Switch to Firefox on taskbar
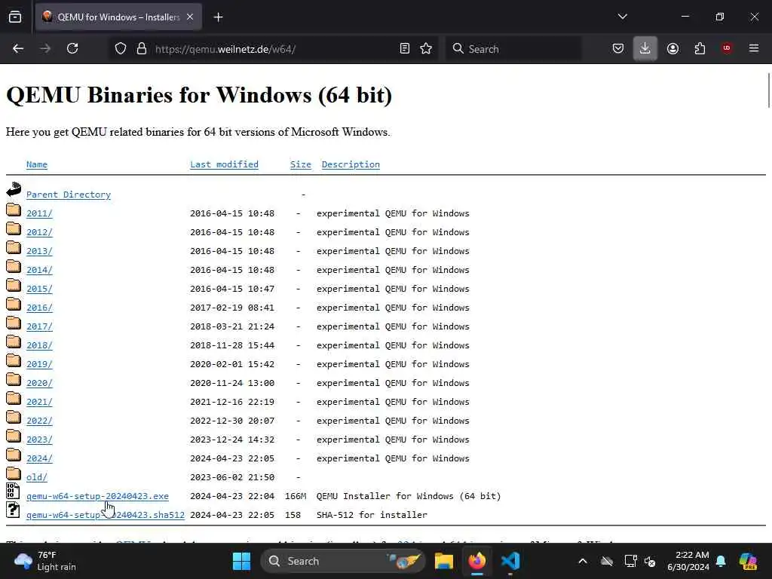Image resolution: width=772 pixels, height=579 pixels. point(477,561)
